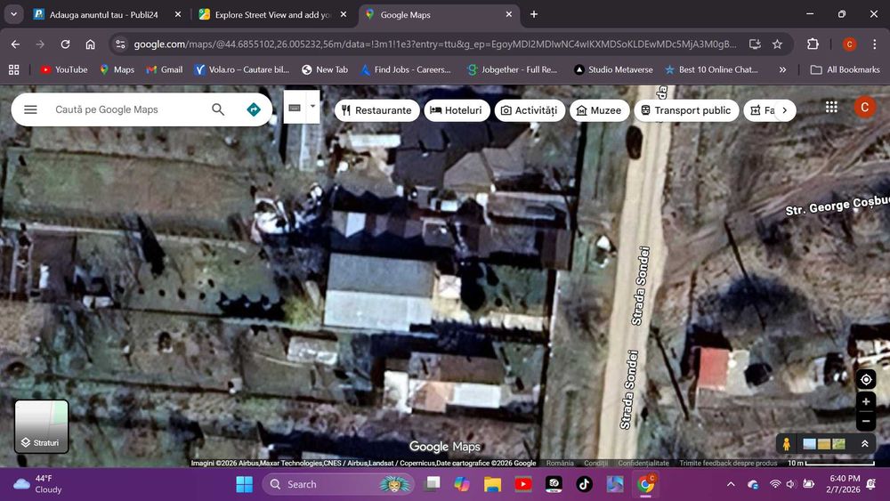
Task: Show hidden system tray icons
Action: 731,484
